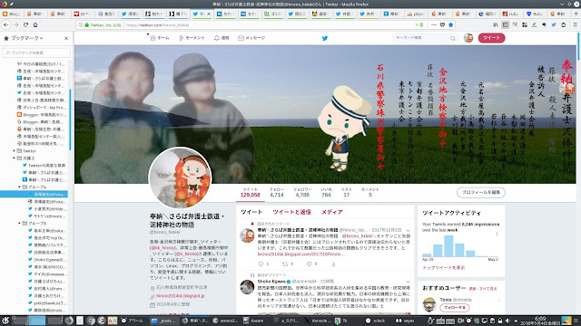581x326 pixels.
Task: Switch to the php browser tab
Action: click(416, 14)
